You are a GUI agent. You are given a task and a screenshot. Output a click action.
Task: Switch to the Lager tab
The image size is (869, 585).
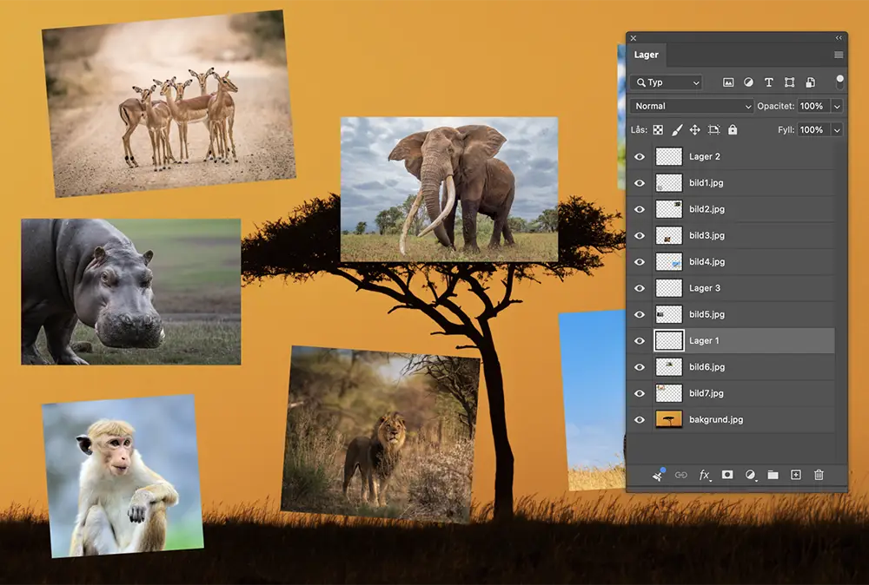(647, 55)
